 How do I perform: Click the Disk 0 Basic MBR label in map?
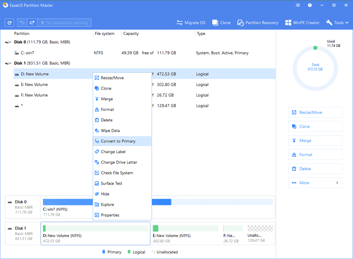click(23, 207)
